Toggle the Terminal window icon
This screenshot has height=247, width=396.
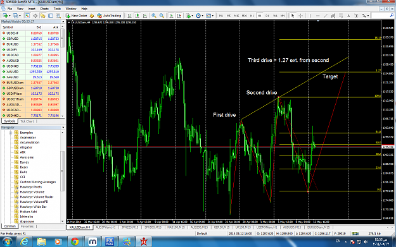tap(51, 16)
